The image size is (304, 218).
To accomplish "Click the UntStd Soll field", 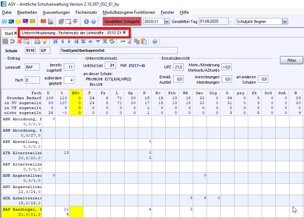I will [110, 65].
